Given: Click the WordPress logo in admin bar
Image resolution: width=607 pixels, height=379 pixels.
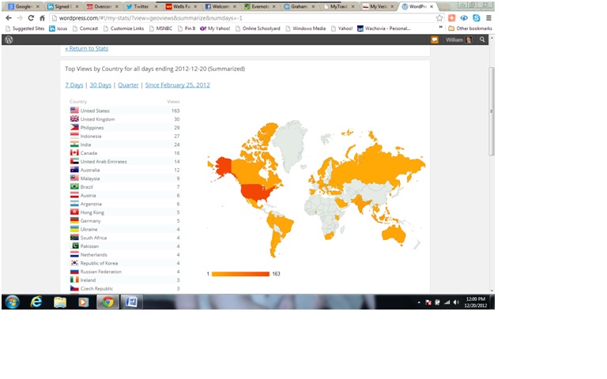Looking at the screenshot, I should click(9, 39).
